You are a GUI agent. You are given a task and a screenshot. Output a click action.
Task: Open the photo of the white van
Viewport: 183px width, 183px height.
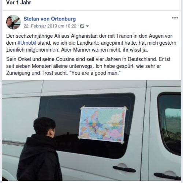coord(91,130)
